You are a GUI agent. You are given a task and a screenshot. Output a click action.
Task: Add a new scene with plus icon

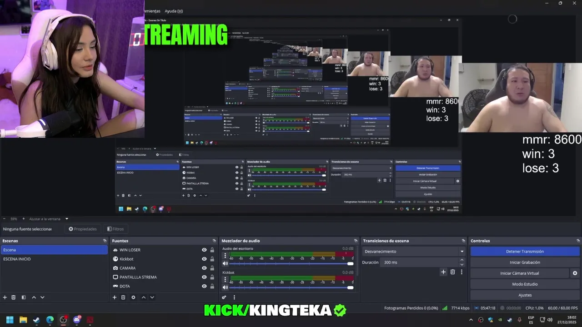(5, 297)
